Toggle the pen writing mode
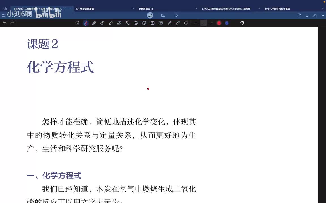 coord(150,15)
